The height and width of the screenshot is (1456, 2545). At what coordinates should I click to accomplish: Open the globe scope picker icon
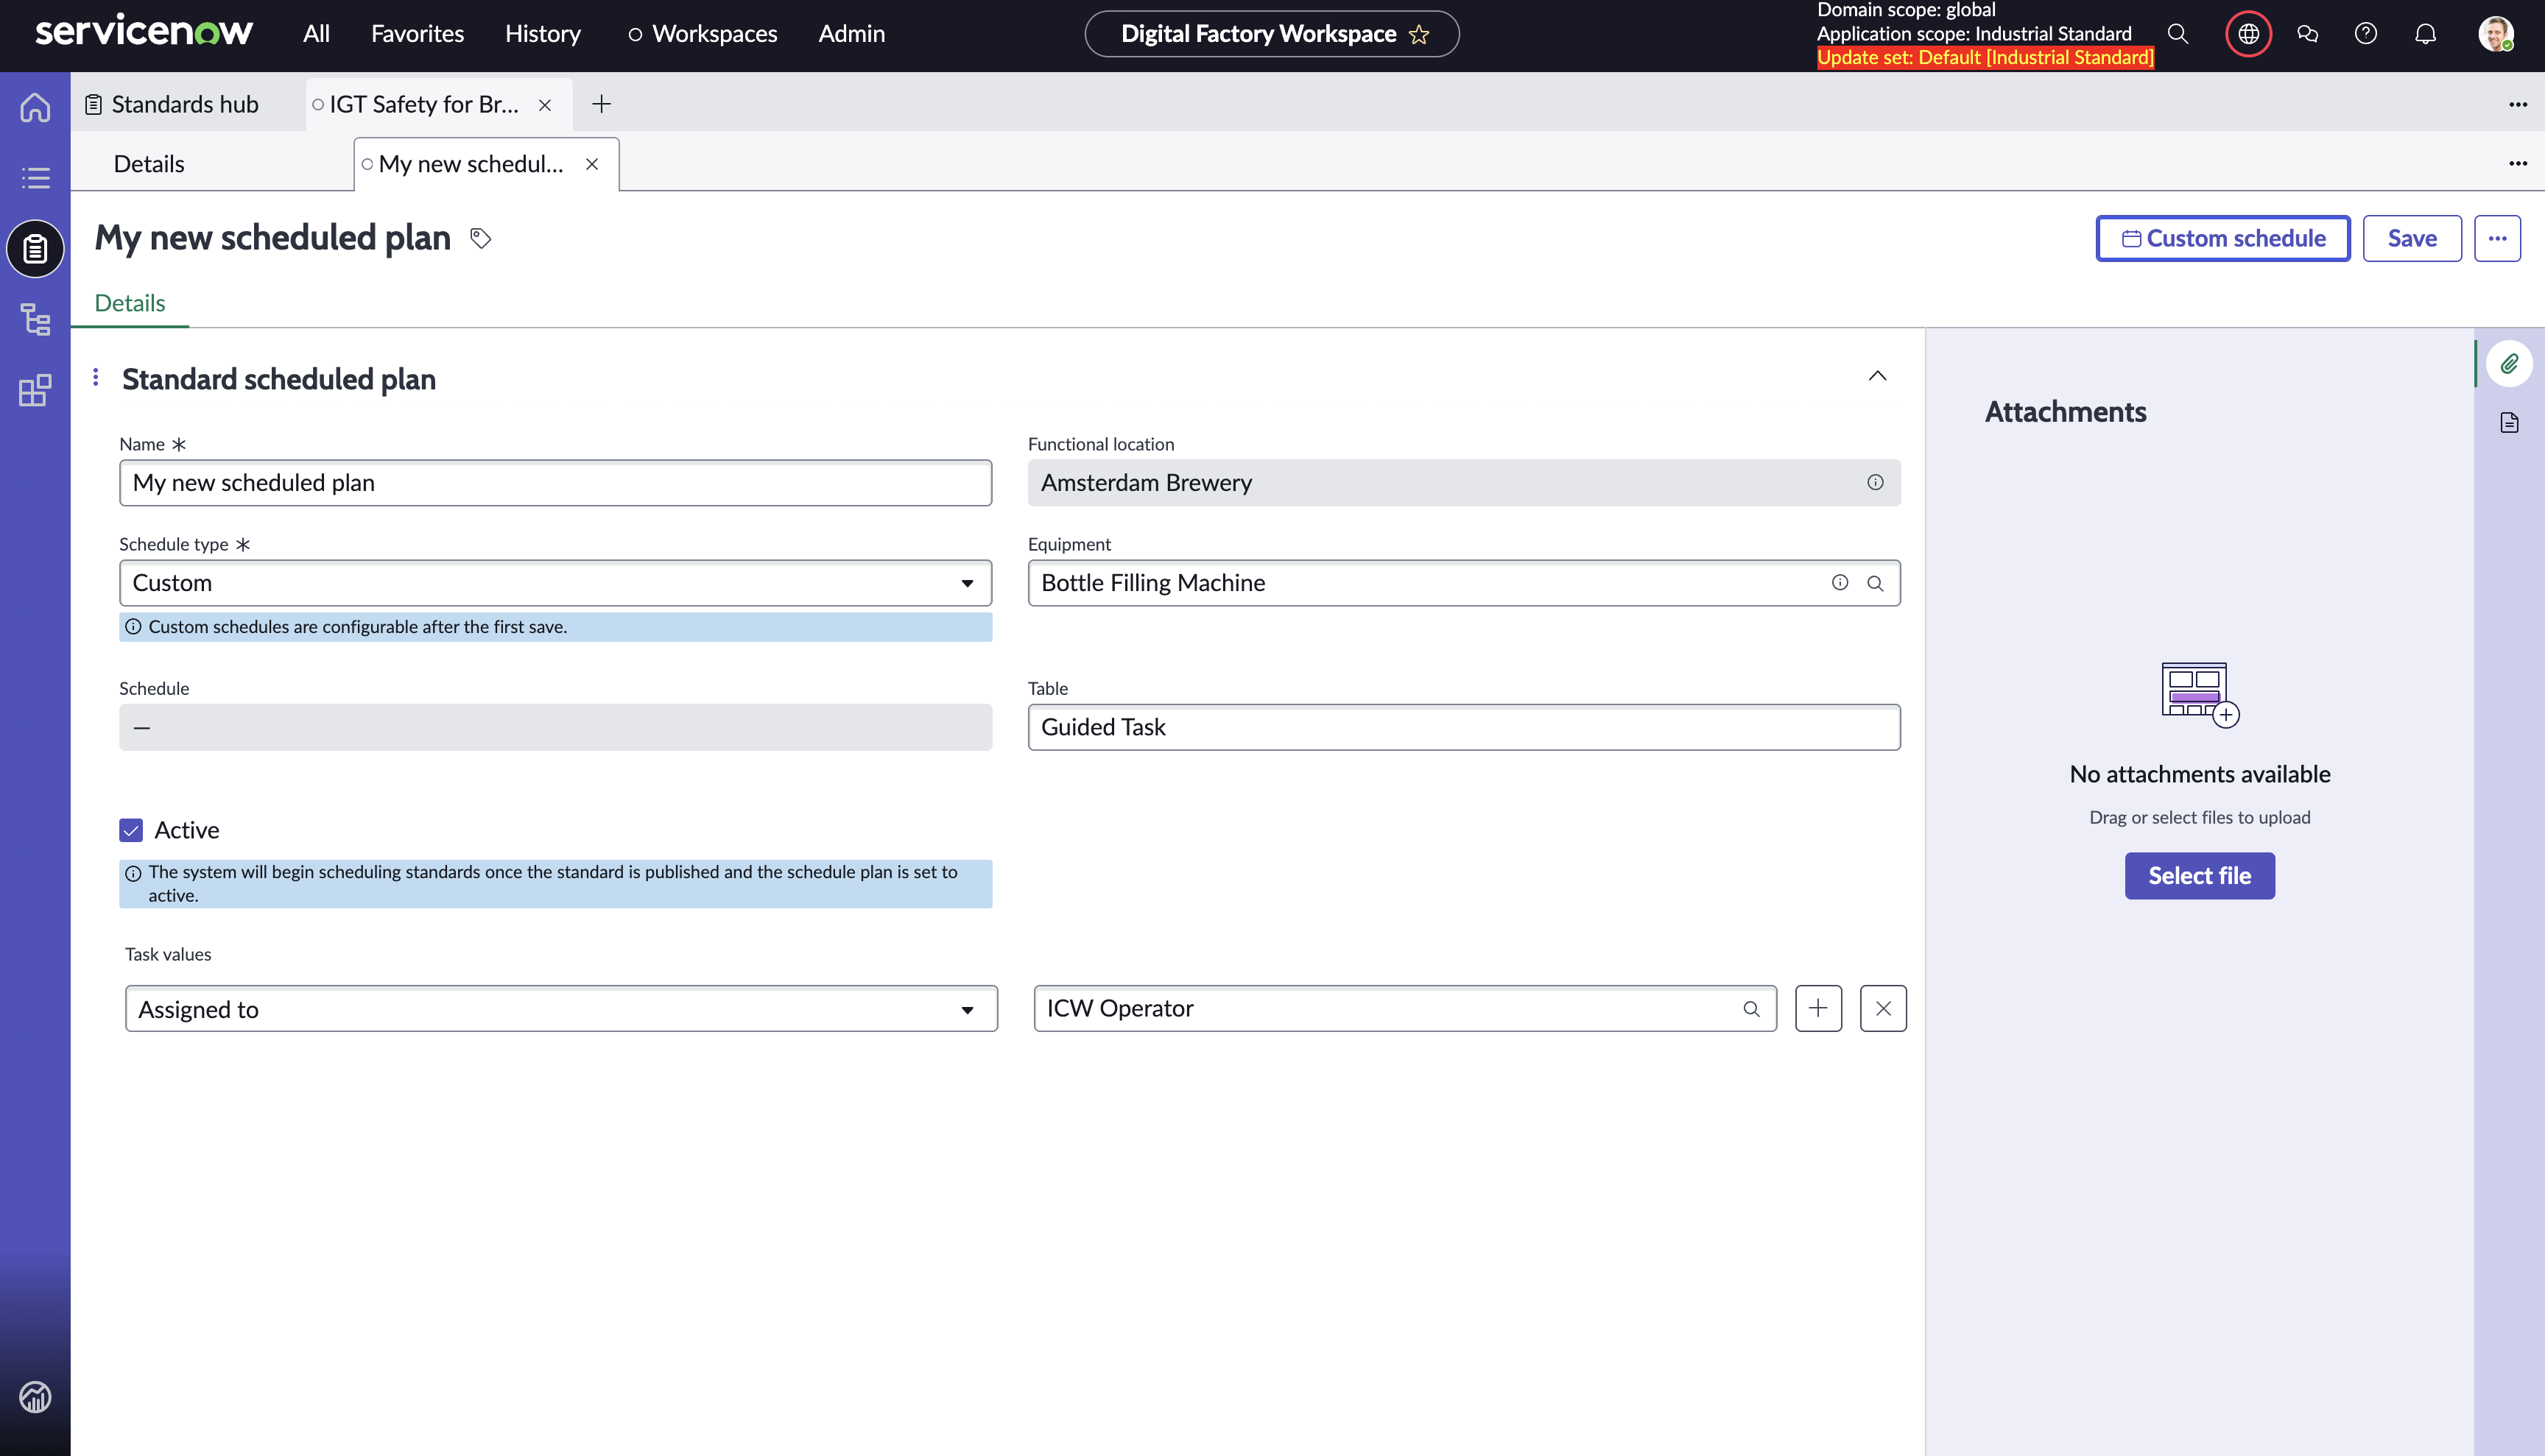tap(2249, 34)
